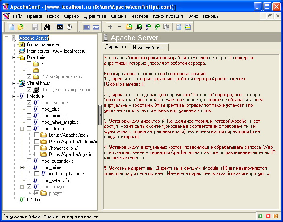The image size is (283, 222).
Task: Click the document page toolbar icon
Action: pyautogui.click(x=179, y=27)
